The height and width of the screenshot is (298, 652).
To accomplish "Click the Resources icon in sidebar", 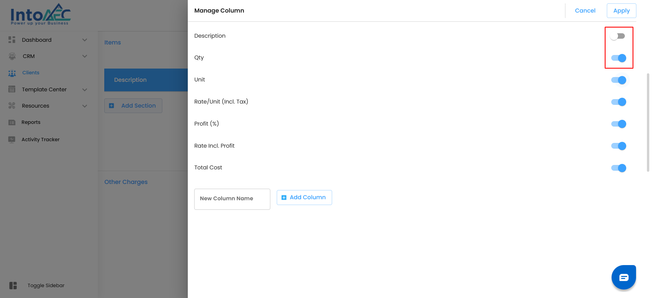I will [12, 106].
